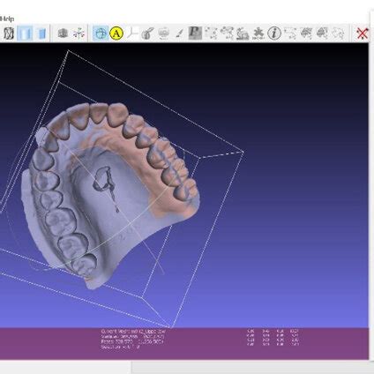Activate the gray P pick points tool
Screen dimensions: 374x374
195,33
